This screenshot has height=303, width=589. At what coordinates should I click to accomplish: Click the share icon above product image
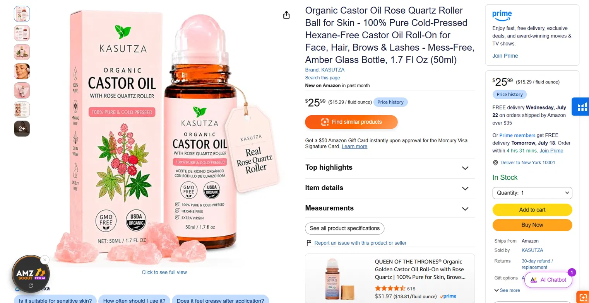pyautogui.click(x=286, y=15)
